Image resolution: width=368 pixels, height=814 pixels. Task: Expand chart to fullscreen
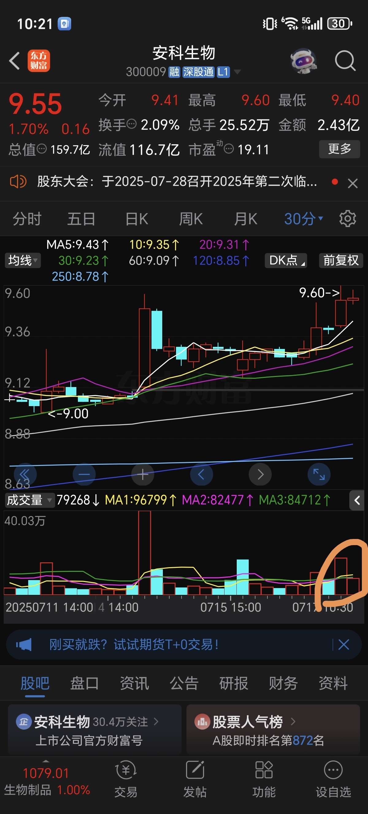pyautogui.click(x=319, y=474)
